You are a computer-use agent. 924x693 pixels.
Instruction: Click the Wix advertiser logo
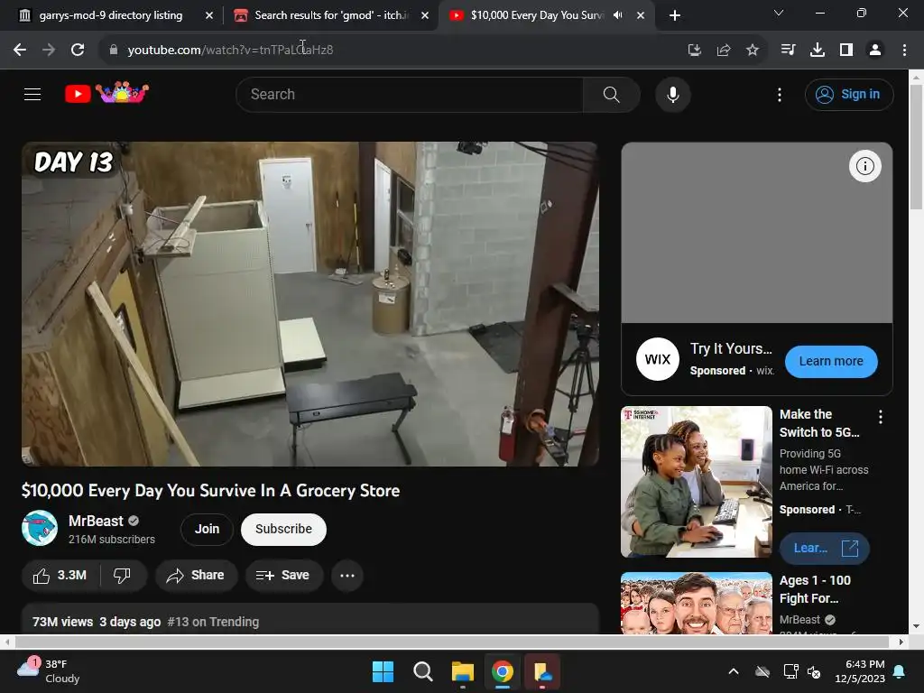pos(658,359)
